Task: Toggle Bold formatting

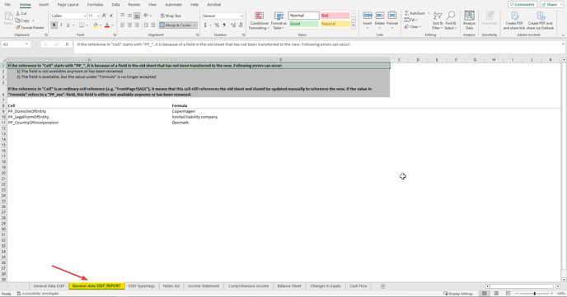Action: point(54,26)
